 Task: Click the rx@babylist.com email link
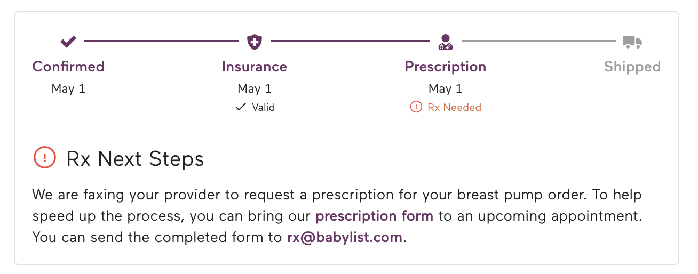pos(345,237)
